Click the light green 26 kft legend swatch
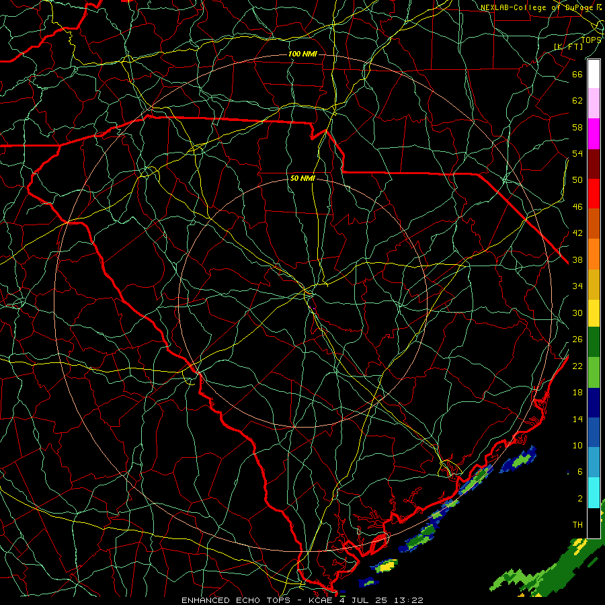Image resolution: width=605 pixels, height=605 pixels. pyautogui.click(x=594, y=372)
